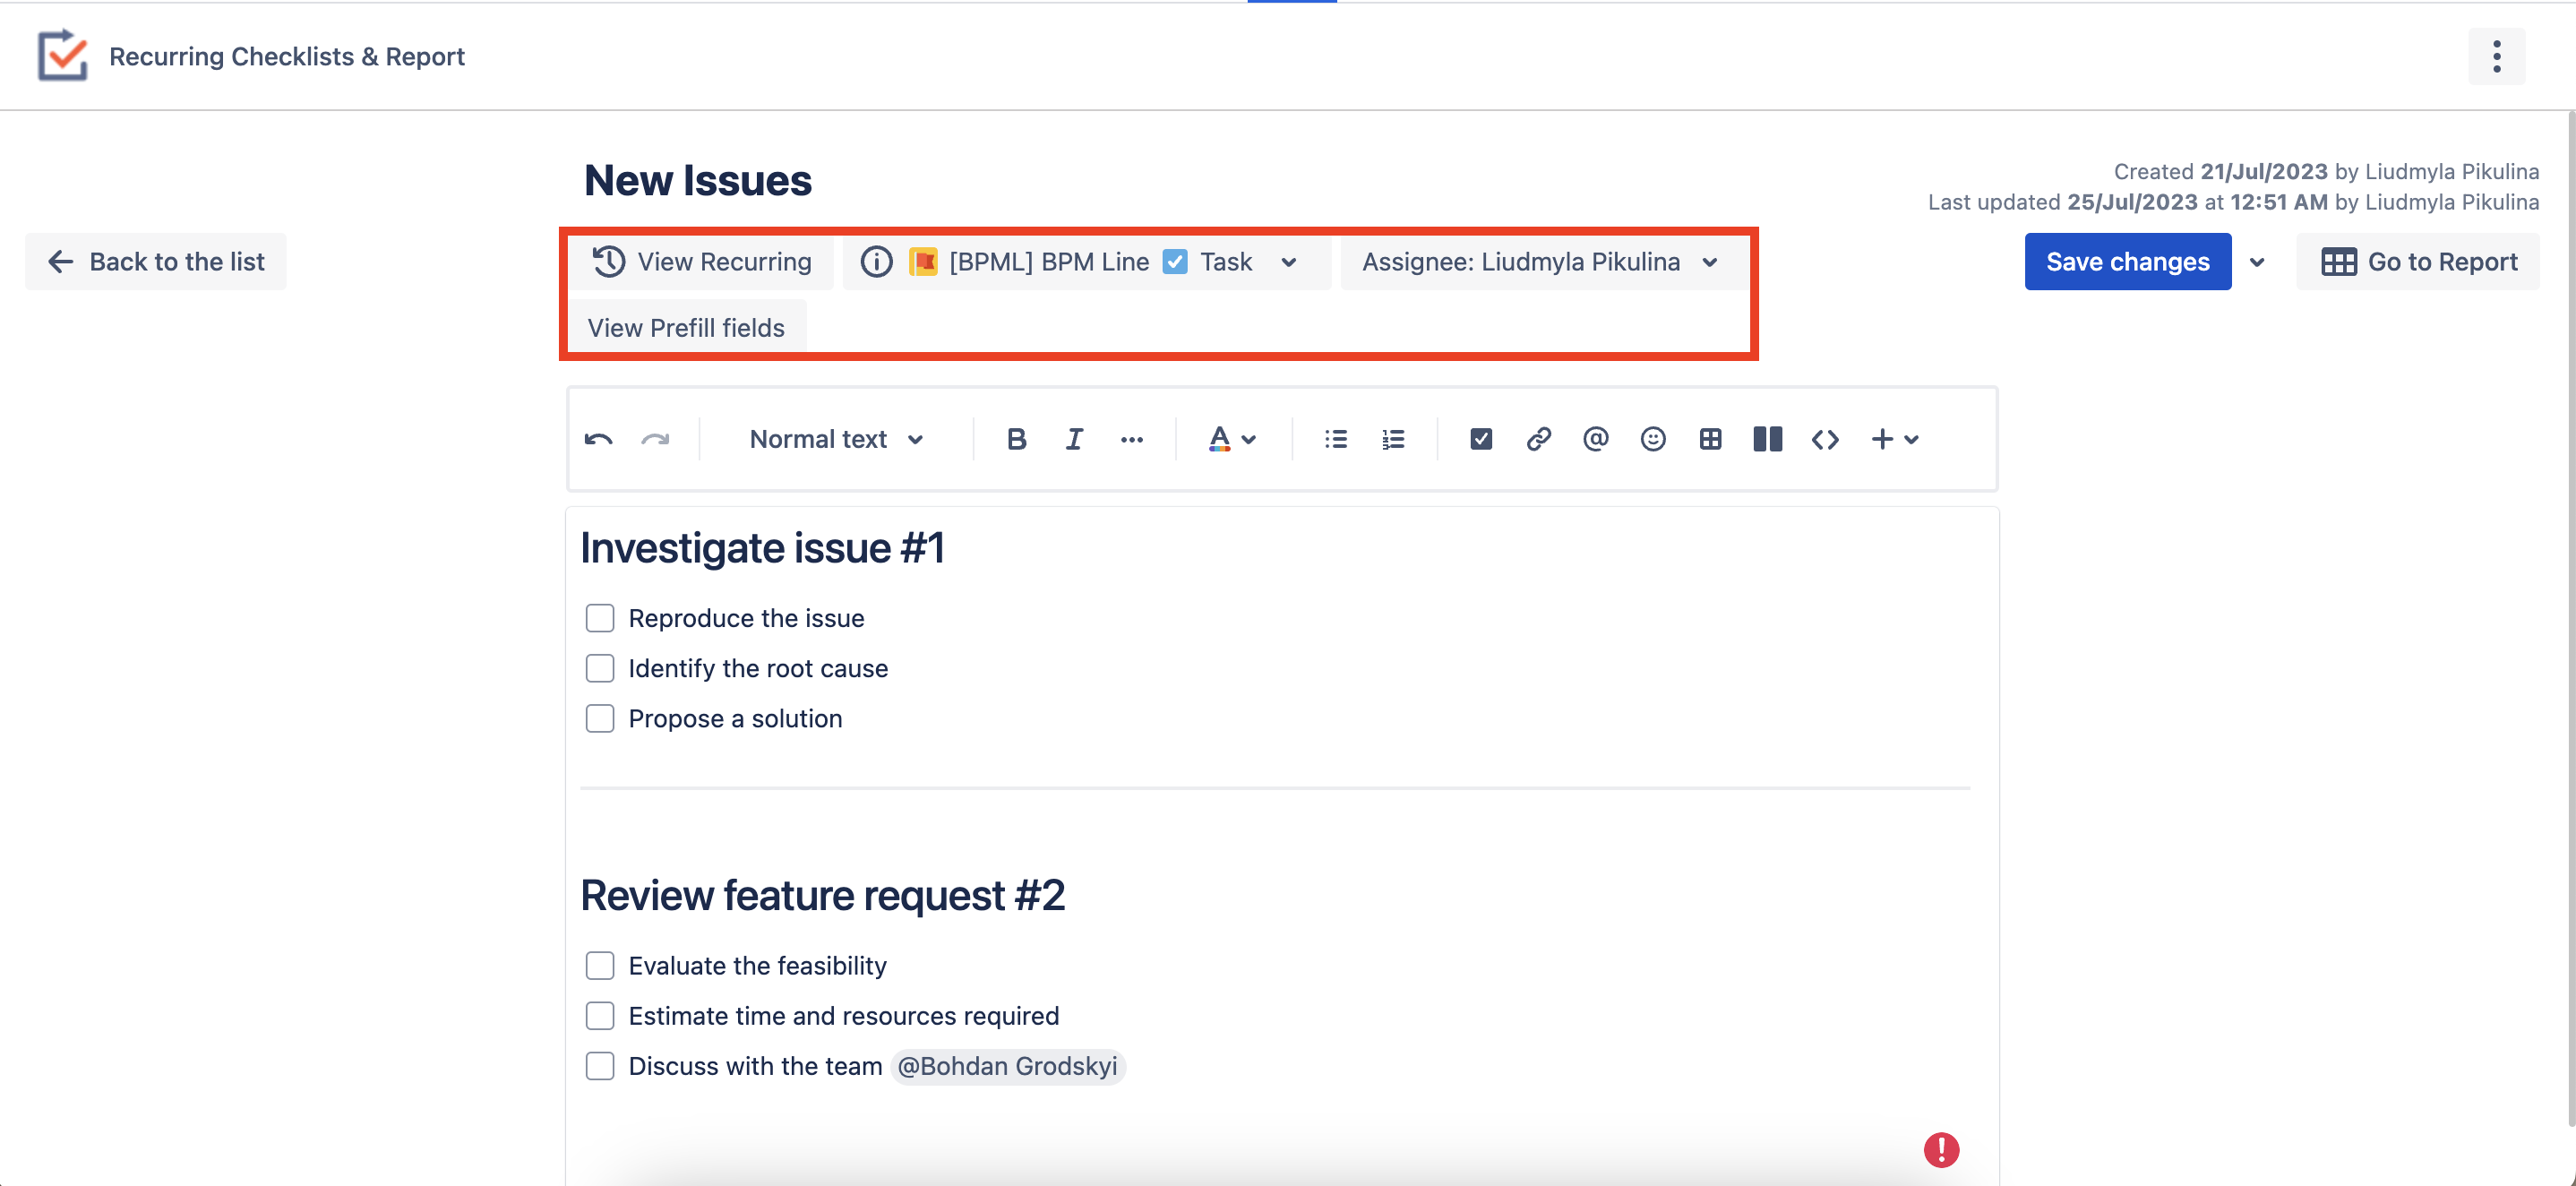Open the Assignee: Liudmyla Pikulina dropdown
2576x1186 pixels.
point(1710,261)
